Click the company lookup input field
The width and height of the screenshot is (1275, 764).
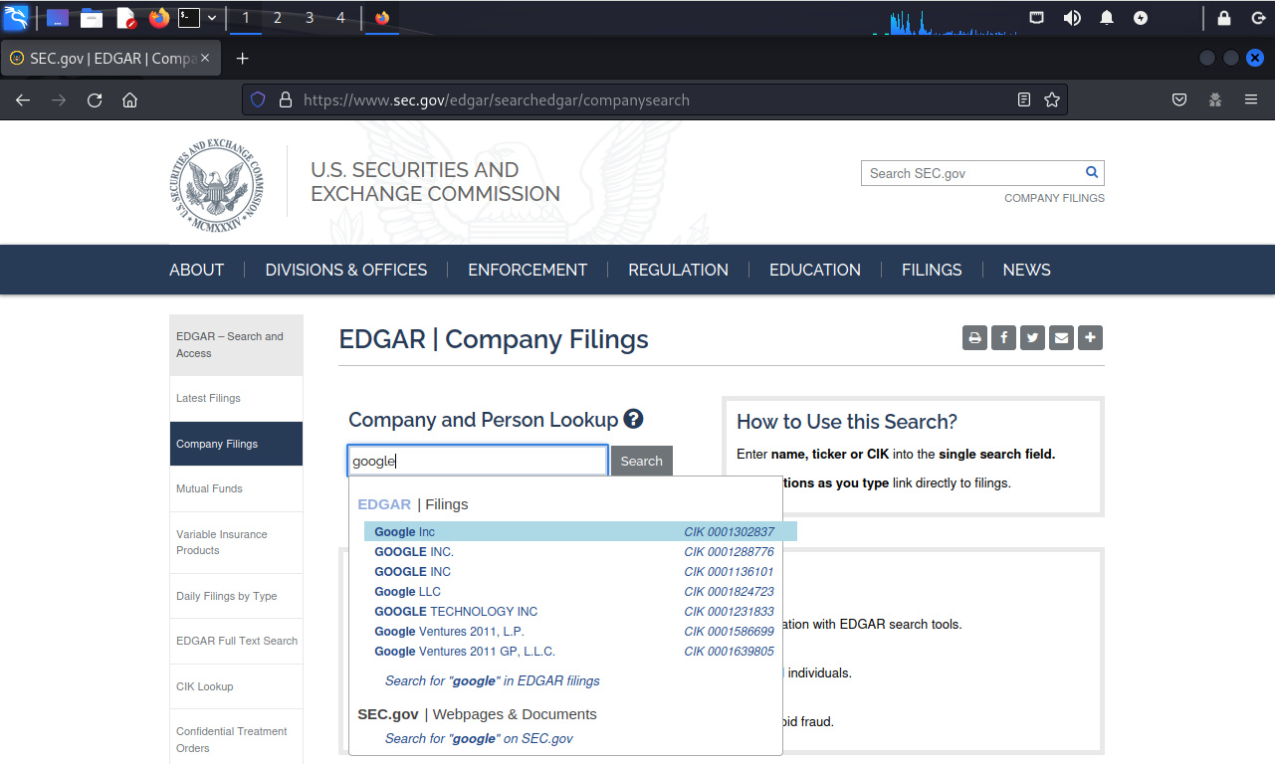pyautogui.click(x=477, y=461)
